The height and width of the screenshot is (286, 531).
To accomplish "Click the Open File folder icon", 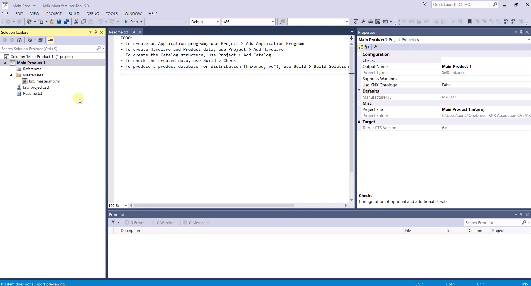I will pyautogui.click(x=52, y=22).
